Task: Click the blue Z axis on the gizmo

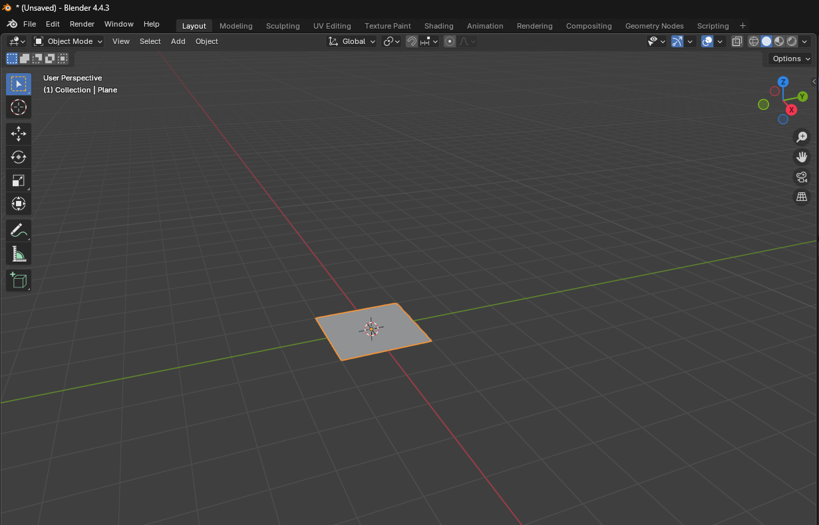Action: click(784, 82)
